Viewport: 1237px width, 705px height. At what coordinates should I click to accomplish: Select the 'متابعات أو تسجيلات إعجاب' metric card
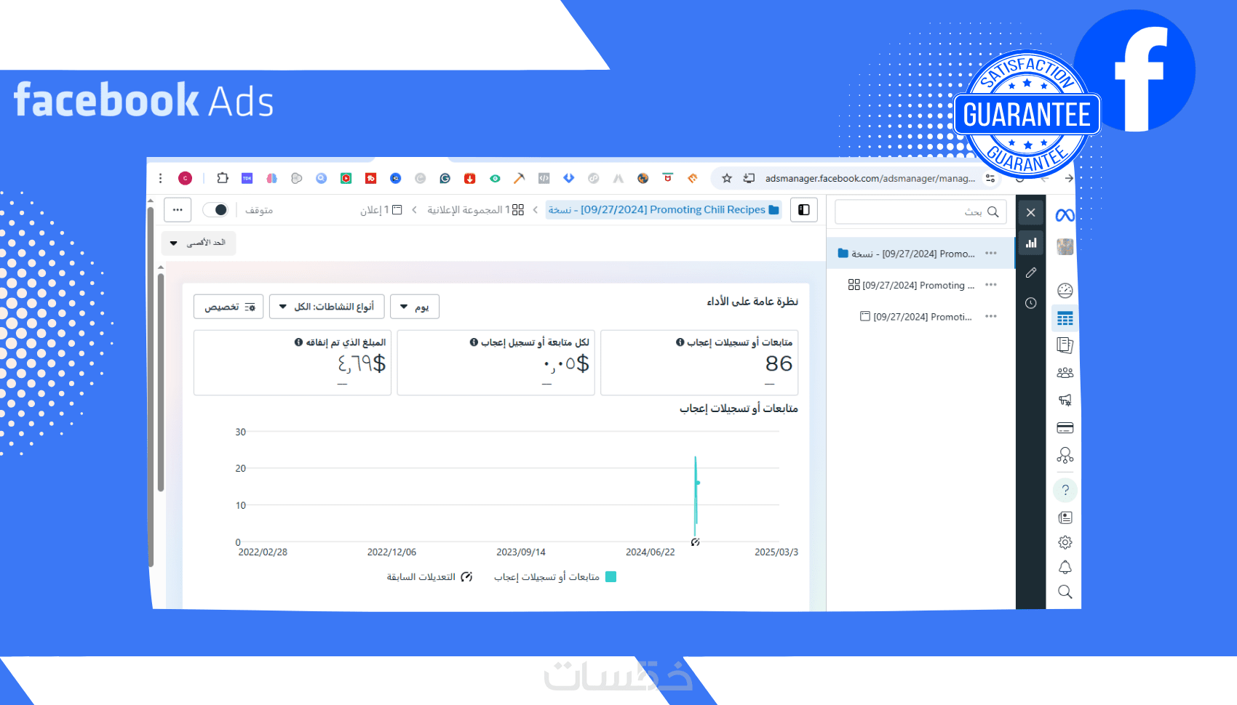699,363
